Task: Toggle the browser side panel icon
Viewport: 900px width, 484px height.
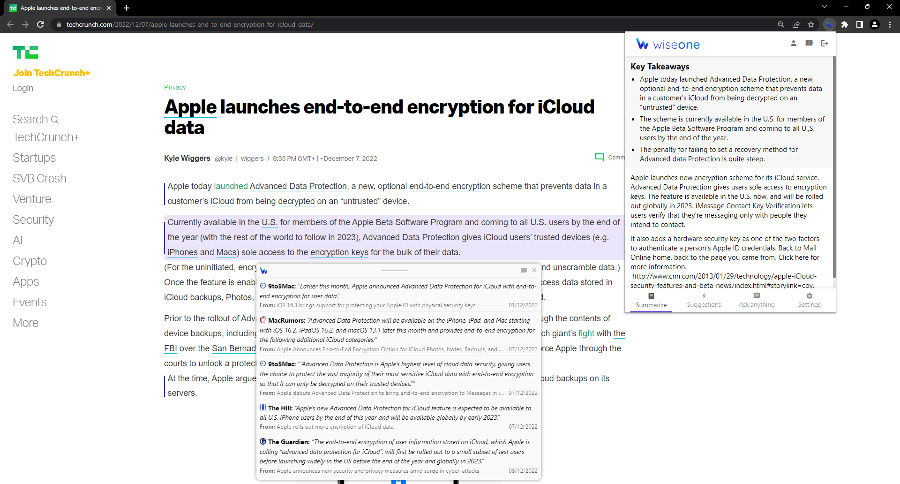Action: coord(859,24)
